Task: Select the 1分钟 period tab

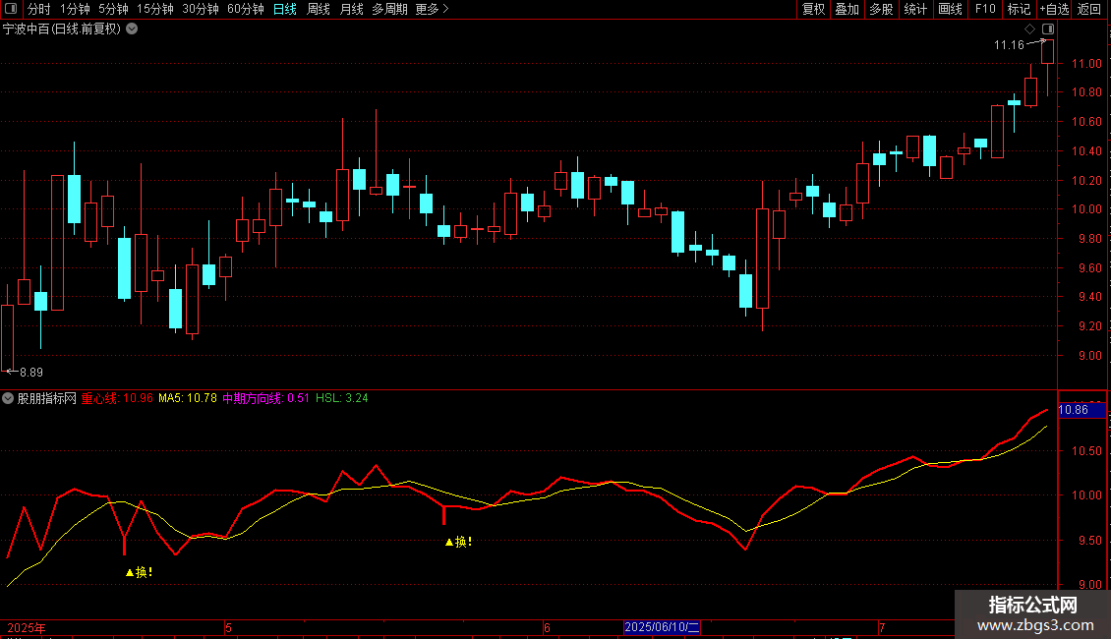Action: [x=75, y=9]
